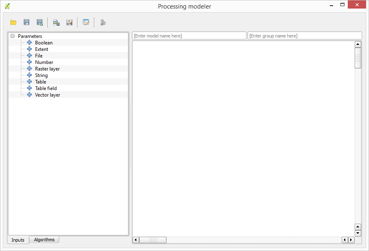369x251 pixels.
Task: Select the Inputs tab
Action: coord(18,240)
